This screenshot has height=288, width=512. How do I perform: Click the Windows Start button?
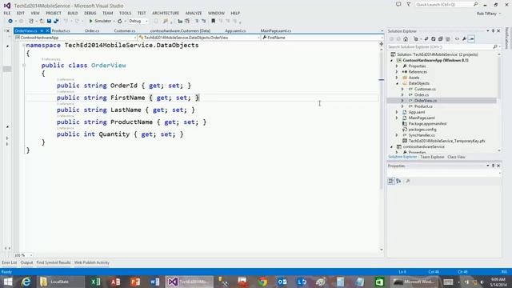(8, 282)
